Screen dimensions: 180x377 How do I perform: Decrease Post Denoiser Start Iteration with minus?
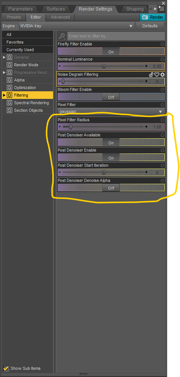[59, 172]
